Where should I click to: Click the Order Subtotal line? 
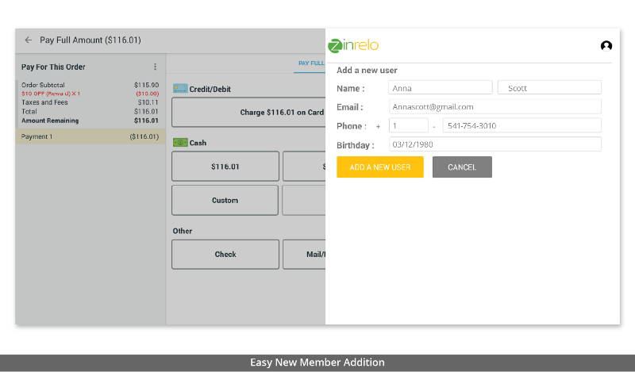[90, 85]
